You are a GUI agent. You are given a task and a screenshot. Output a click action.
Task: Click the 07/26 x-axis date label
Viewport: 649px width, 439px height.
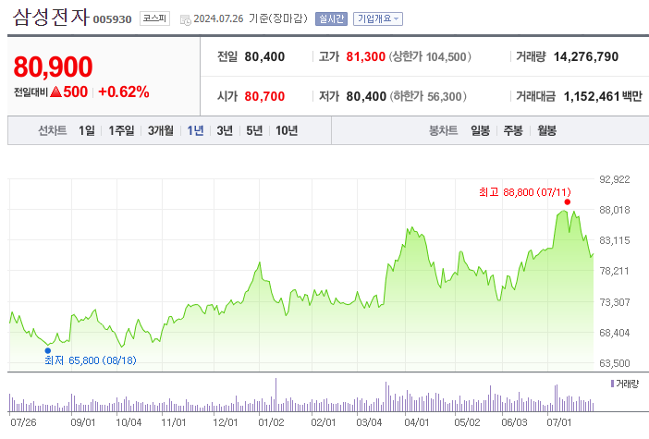pos(23,422)
